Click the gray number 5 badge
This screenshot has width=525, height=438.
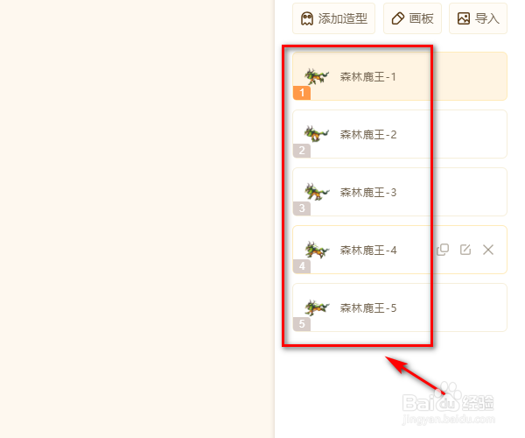302,324
